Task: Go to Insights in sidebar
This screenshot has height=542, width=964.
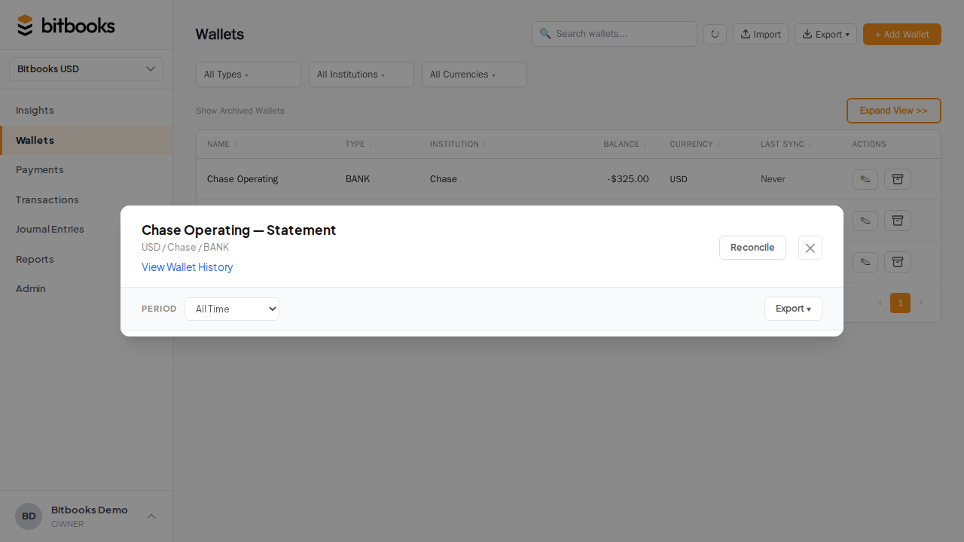Action: (x=35, y=111)
